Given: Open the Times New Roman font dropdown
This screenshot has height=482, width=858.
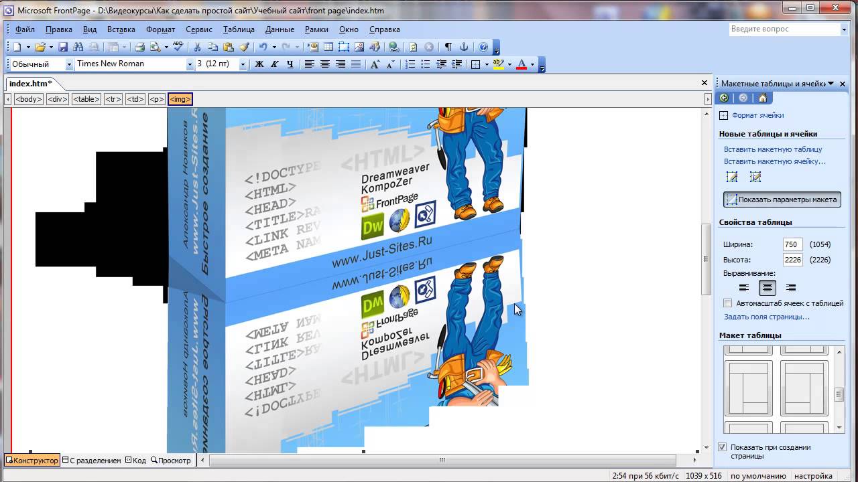Looking at the screenshot, I should pos(190,64).
